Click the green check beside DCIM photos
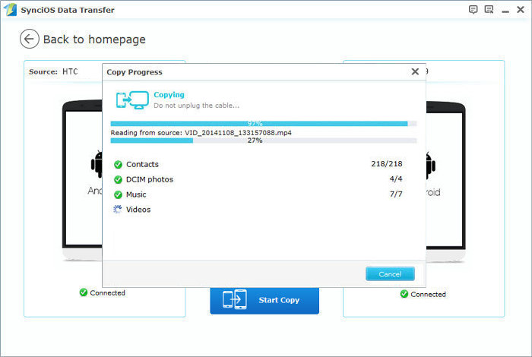The width and height of the screenshot is (532, 357). pos(118,180)
